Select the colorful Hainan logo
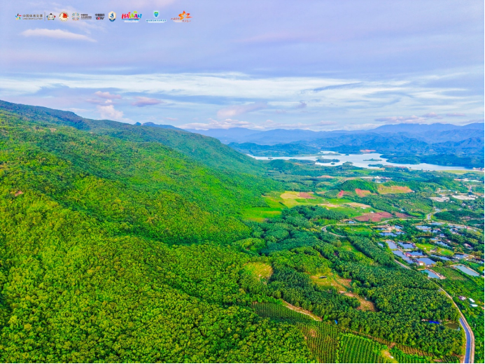This screenshot has width=485, height=364. coord(132,16)
